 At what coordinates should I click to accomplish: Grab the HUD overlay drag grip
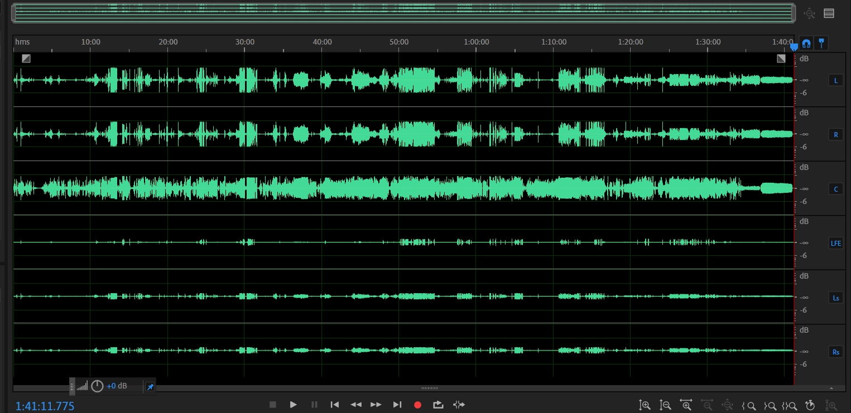click(72, 386)
